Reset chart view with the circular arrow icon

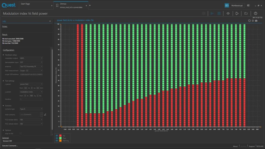coord(249,21)
